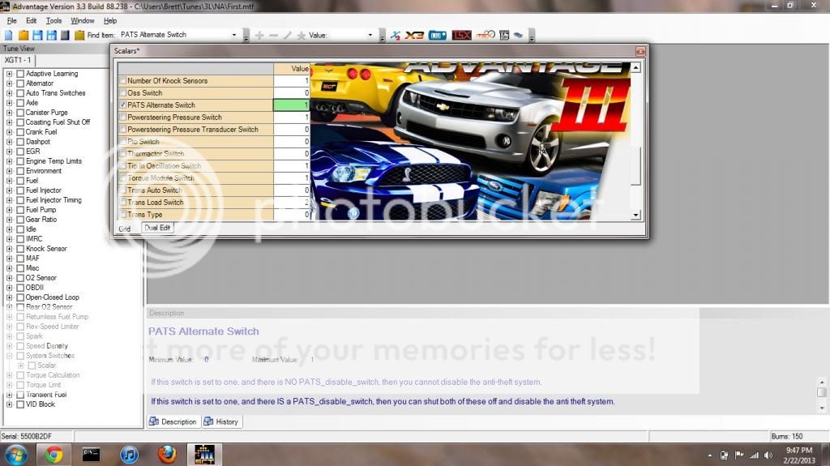Click the plus increment toolbar icon
830x466 pixels.
[x=259, y=36]
